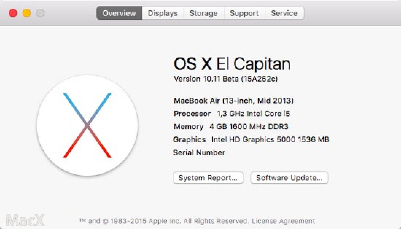Open System Report
The image size is (401, 229).
(x=208, y=178)
